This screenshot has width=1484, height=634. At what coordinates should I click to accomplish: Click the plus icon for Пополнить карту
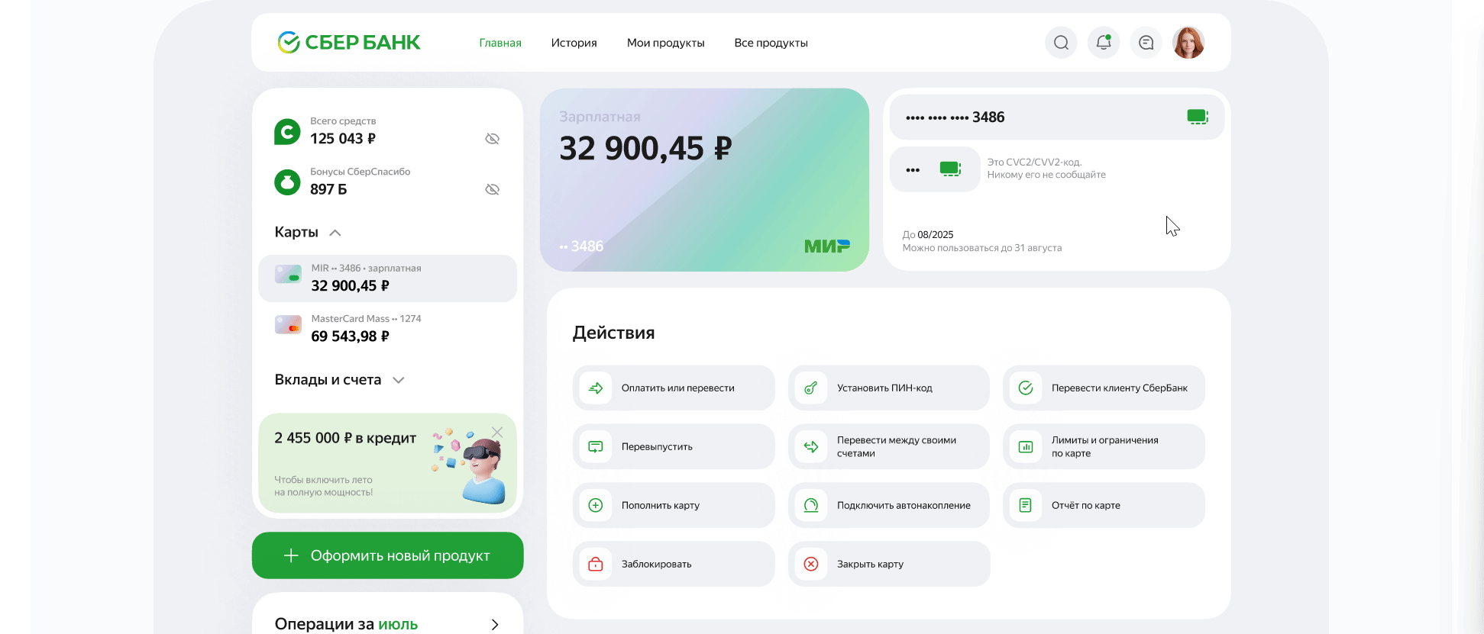[596, 505]
